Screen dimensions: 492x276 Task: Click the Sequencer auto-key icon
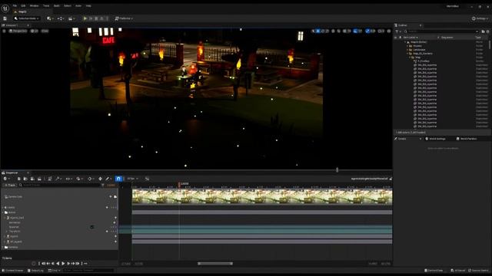pos(100,179)
